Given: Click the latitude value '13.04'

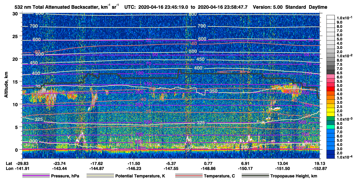Looking at the screenshot, I should (x=283, y=163).
